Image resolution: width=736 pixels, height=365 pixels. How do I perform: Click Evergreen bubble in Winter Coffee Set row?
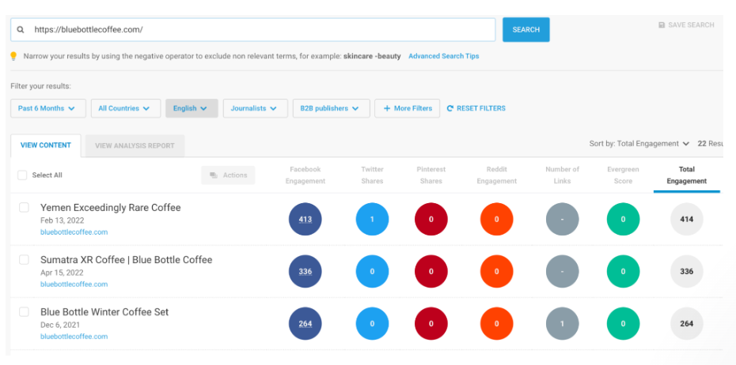point(623,323)
